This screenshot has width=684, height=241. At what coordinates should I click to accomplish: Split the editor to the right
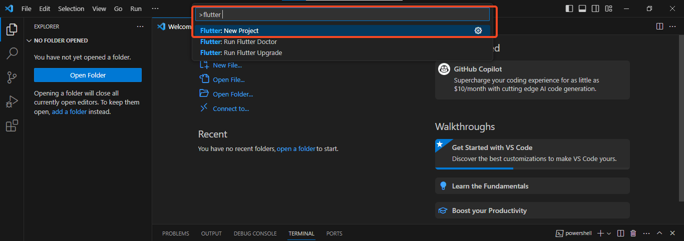659,26
